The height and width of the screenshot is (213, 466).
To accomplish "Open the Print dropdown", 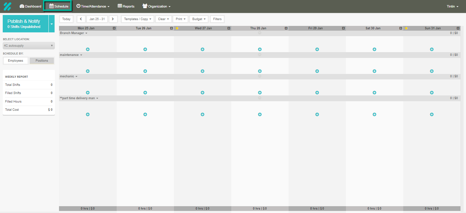I will [x=181, y=19].
